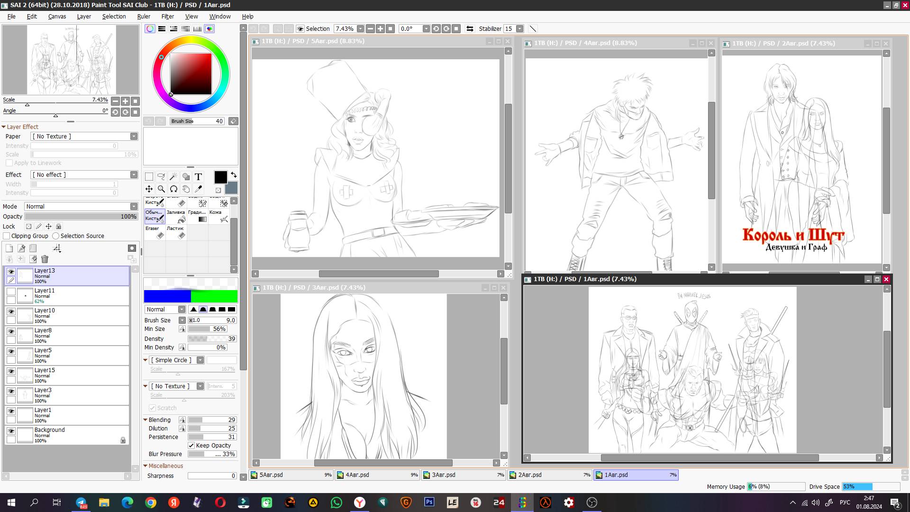Select the Selection Source radio button
Viewport: 910px width, 512px height.
(56, 236)
